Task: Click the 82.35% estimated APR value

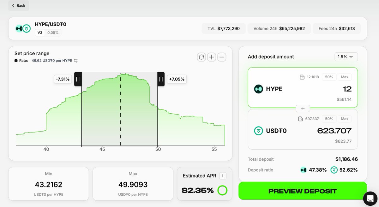Action: (198, 190)
